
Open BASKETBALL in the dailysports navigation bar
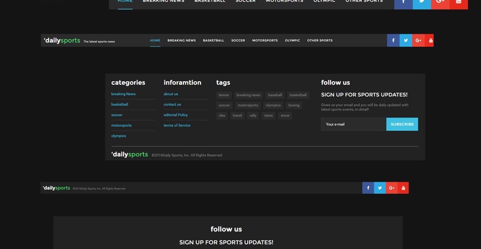(x=213, y=40)
